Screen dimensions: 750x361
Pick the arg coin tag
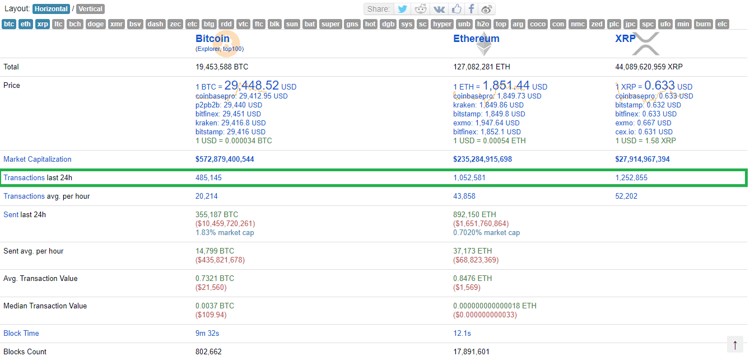[x=518, y=24]
